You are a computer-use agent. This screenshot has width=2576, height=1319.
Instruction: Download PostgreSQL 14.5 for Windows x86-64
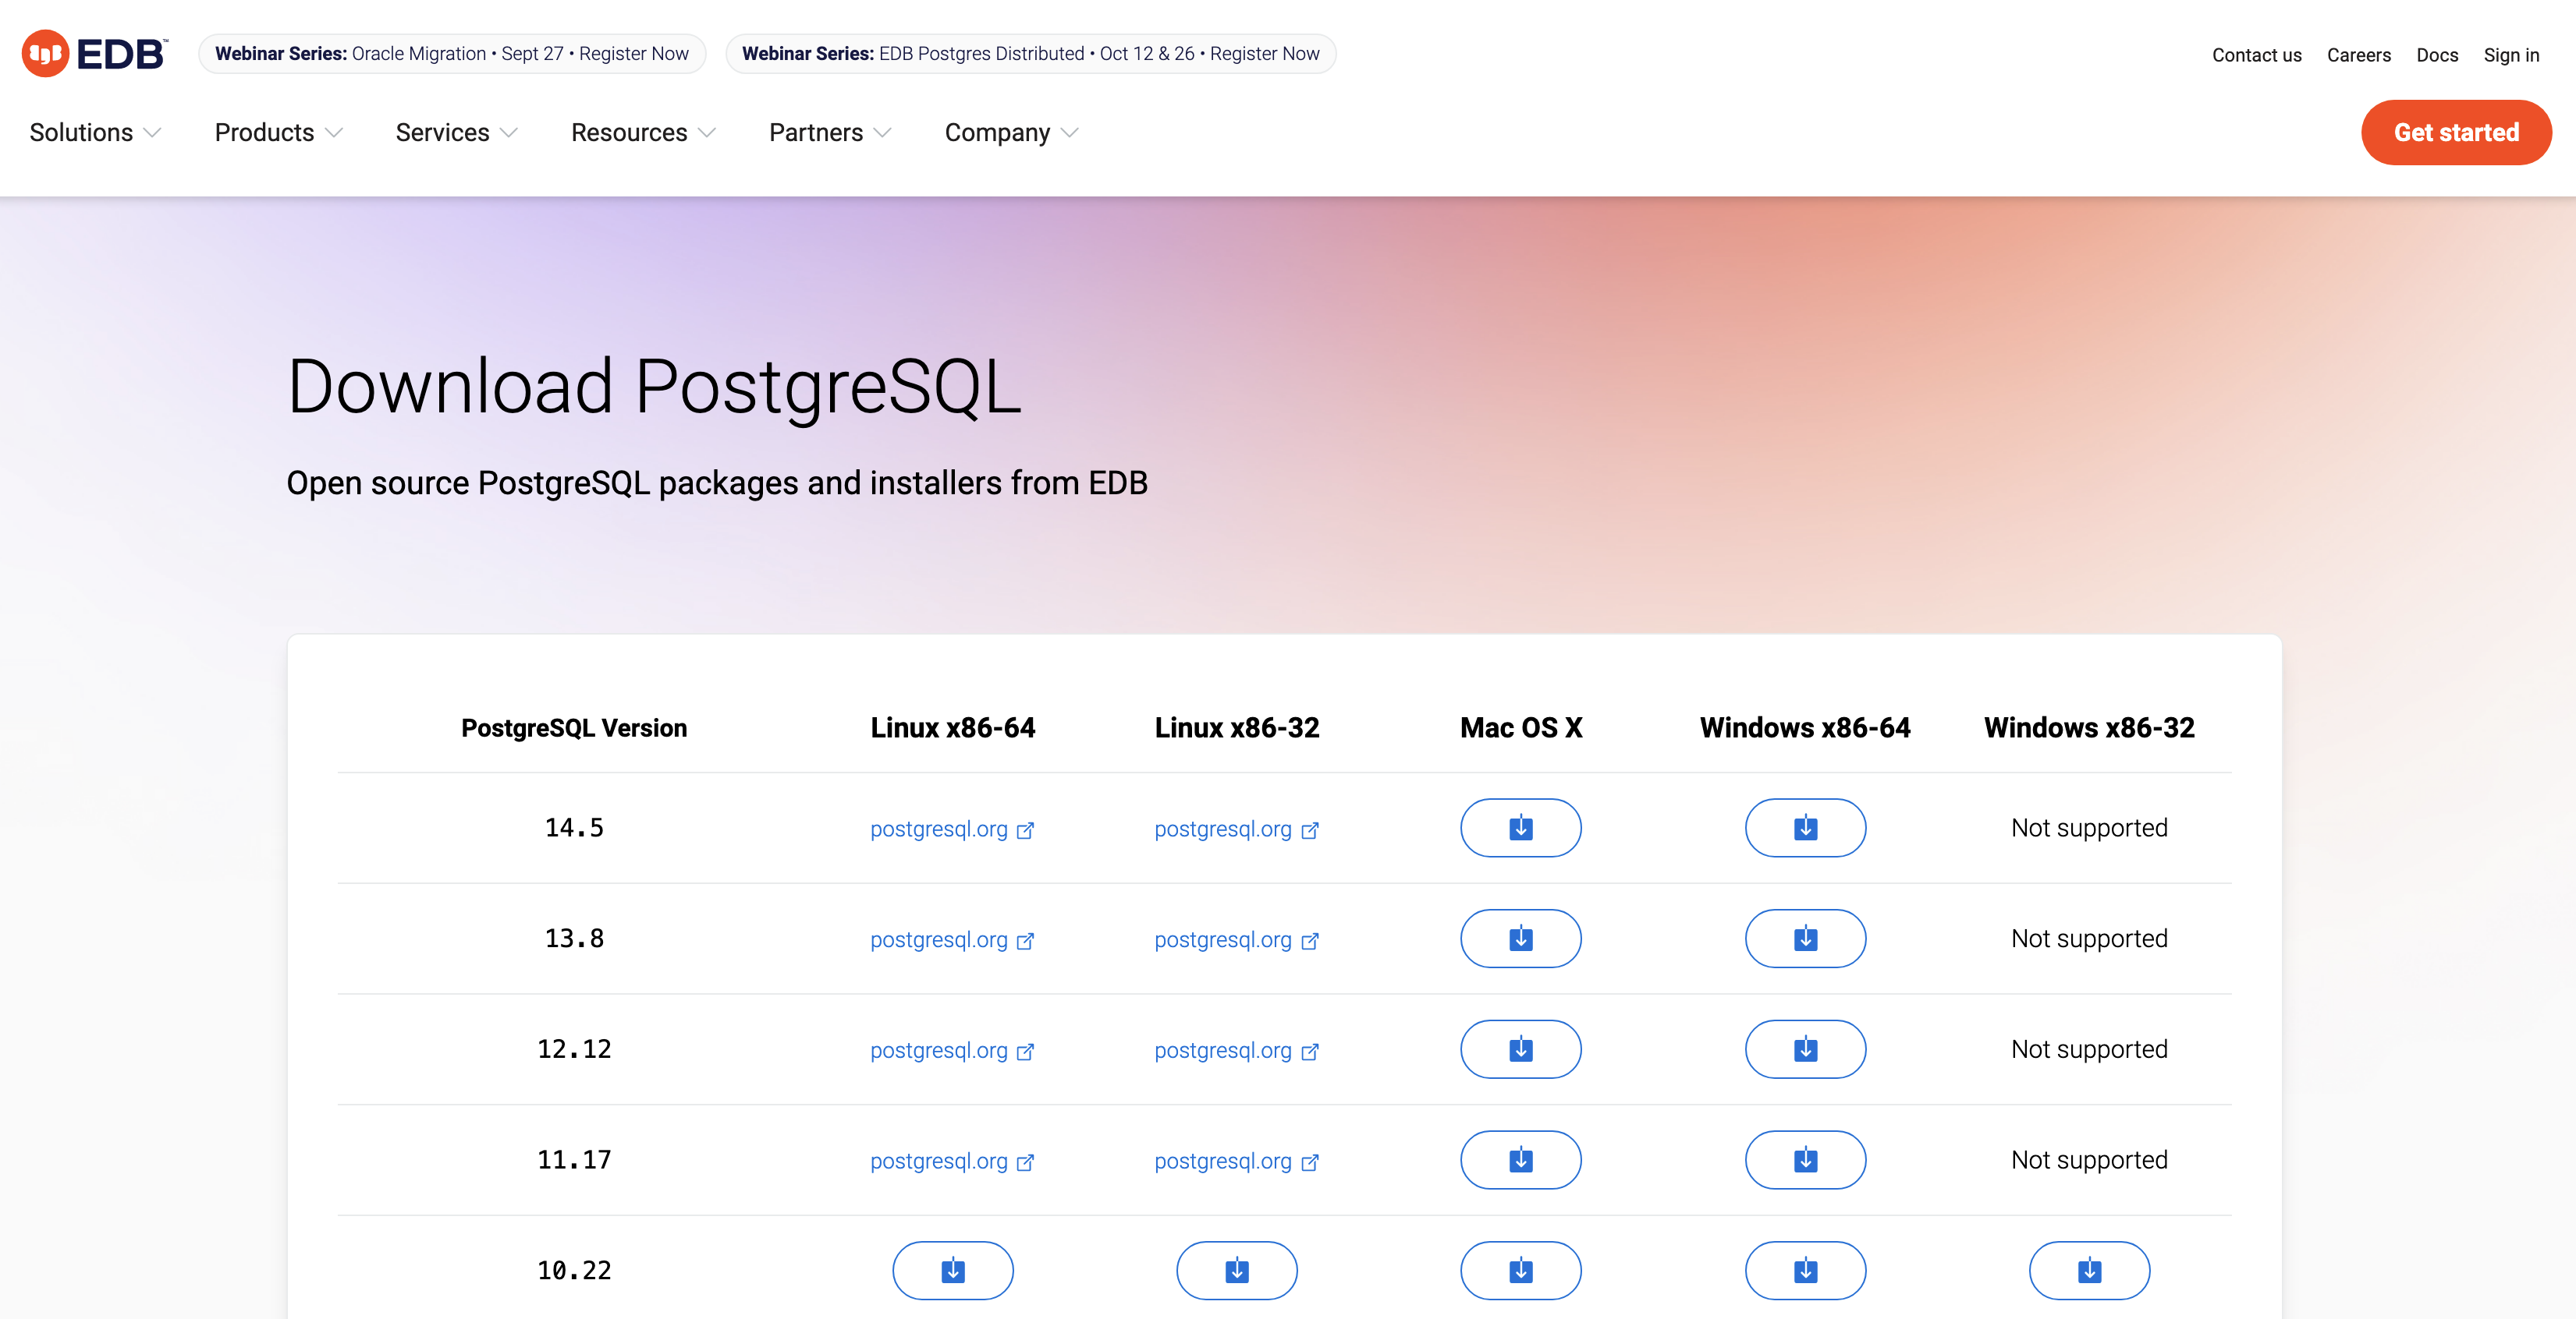tap(1805, 827)
